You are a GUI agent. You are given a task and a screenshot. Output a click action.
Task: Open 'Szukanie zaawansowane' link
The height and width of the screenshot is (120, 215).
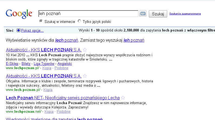point(185,14)
